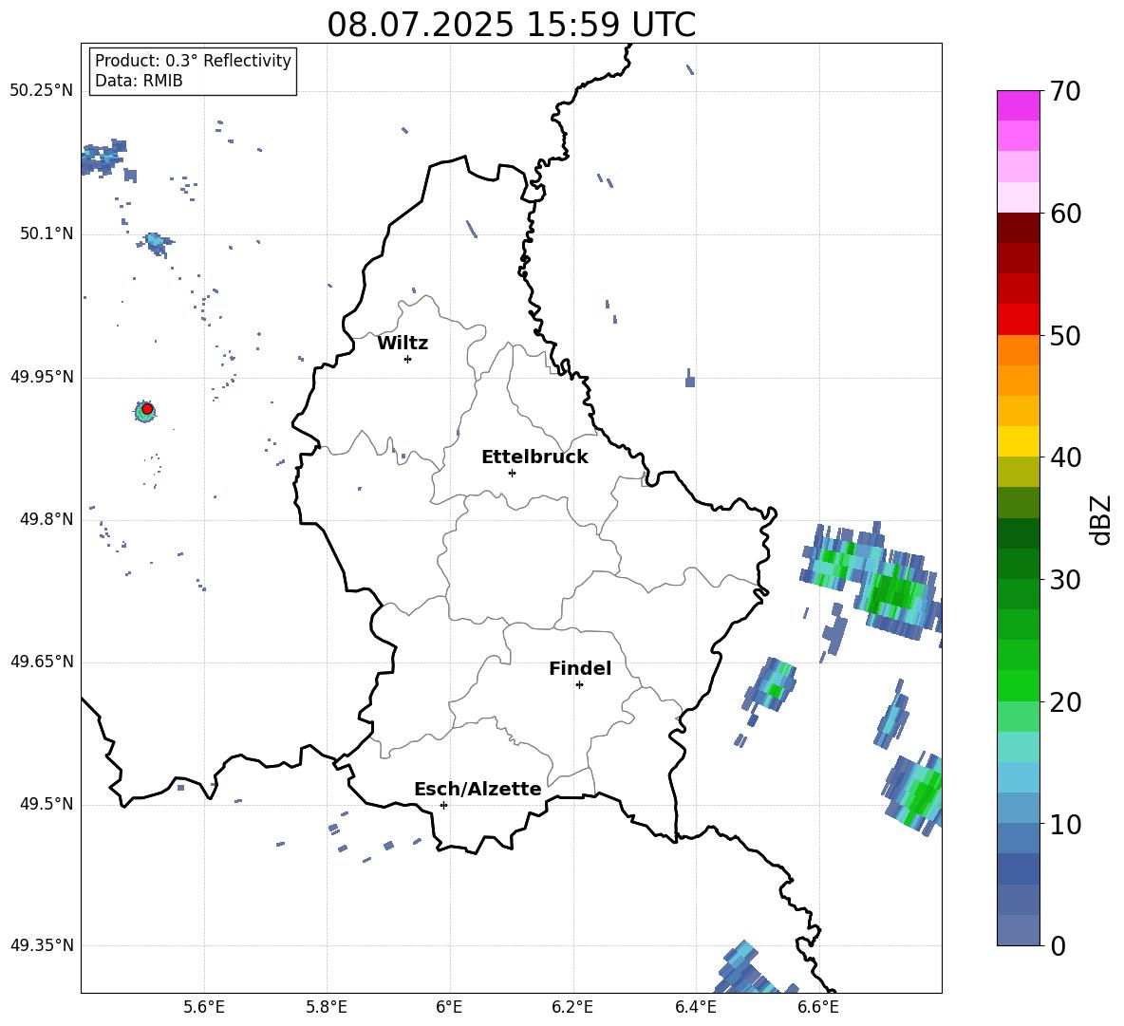This screenshot has width=1124, height=1026.
Task: Click the 6.6°E longitude tick label
Action: pos(818,1007)
